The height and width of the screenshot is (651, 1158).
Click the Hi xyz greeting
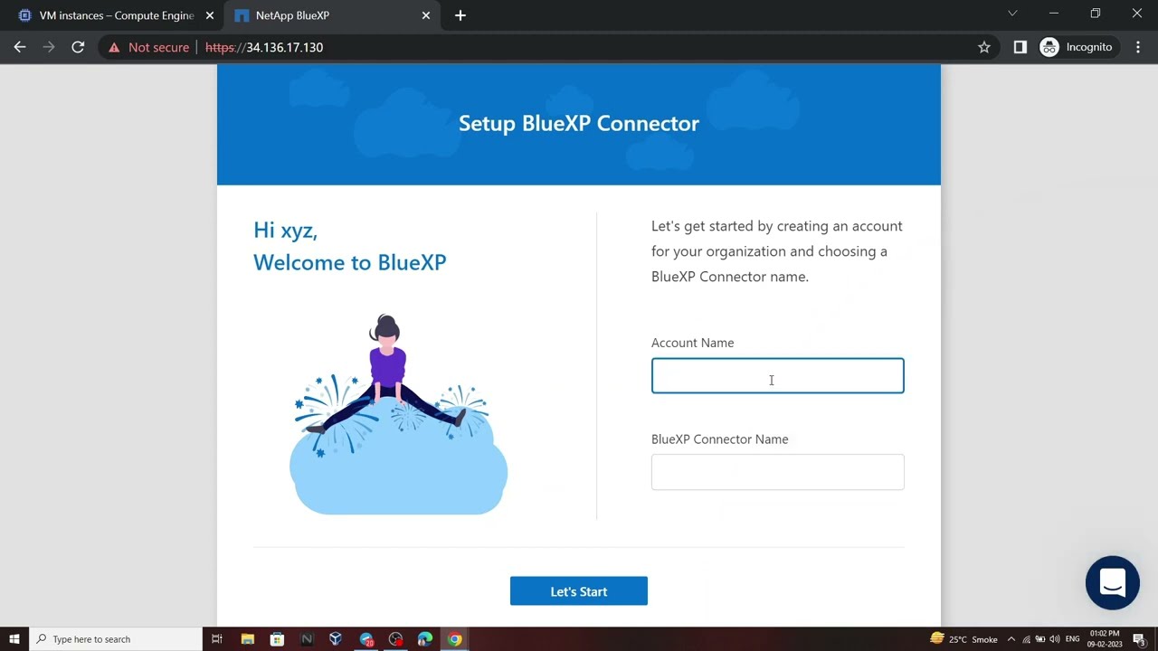coord(285,231)
